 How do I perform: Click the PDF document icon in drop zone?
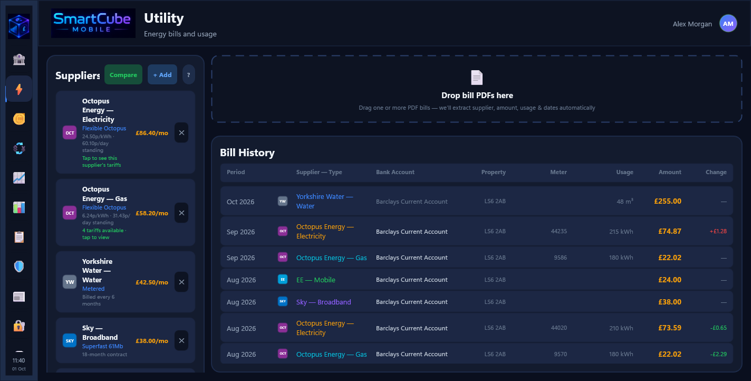[477, 78]
